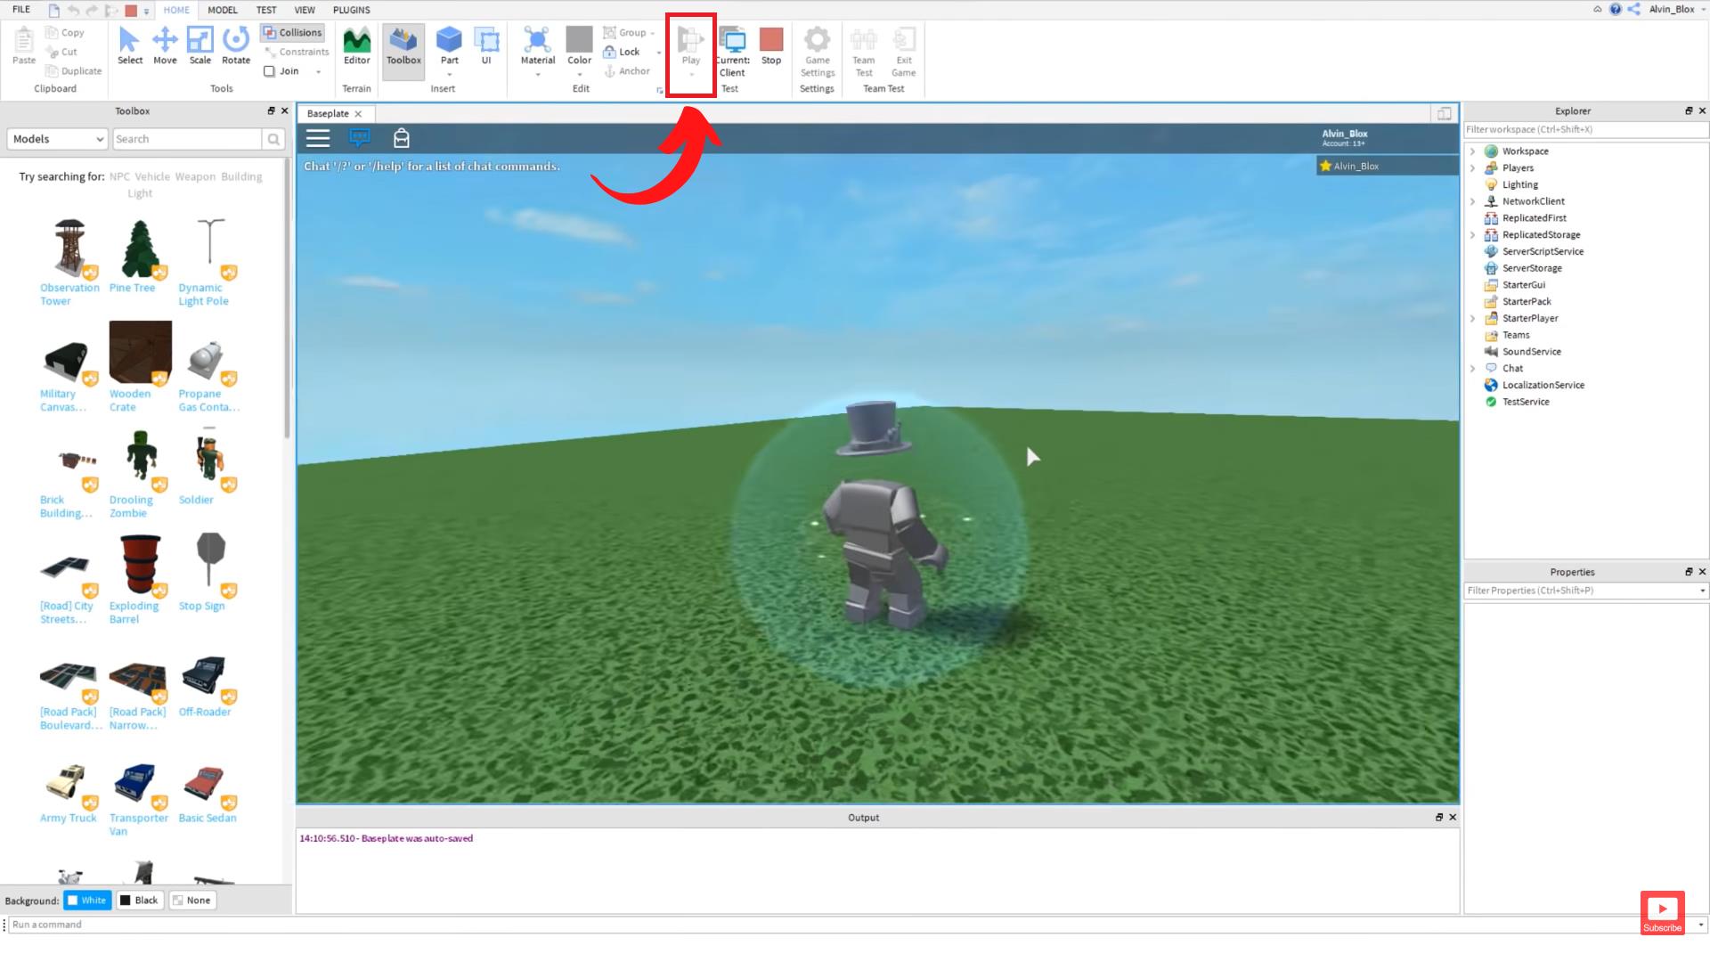The width and height of the screenshot is (1710, 962).
Task: Insert a Part
Action: click(x=449, y=46)
